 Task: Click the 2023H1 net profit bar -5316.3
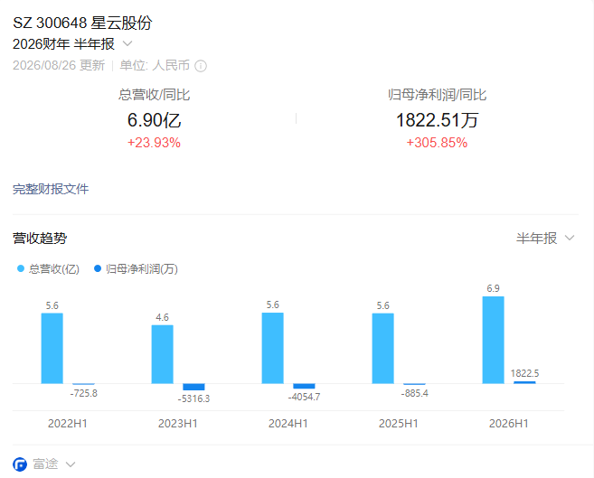click(x=193, y=387)
